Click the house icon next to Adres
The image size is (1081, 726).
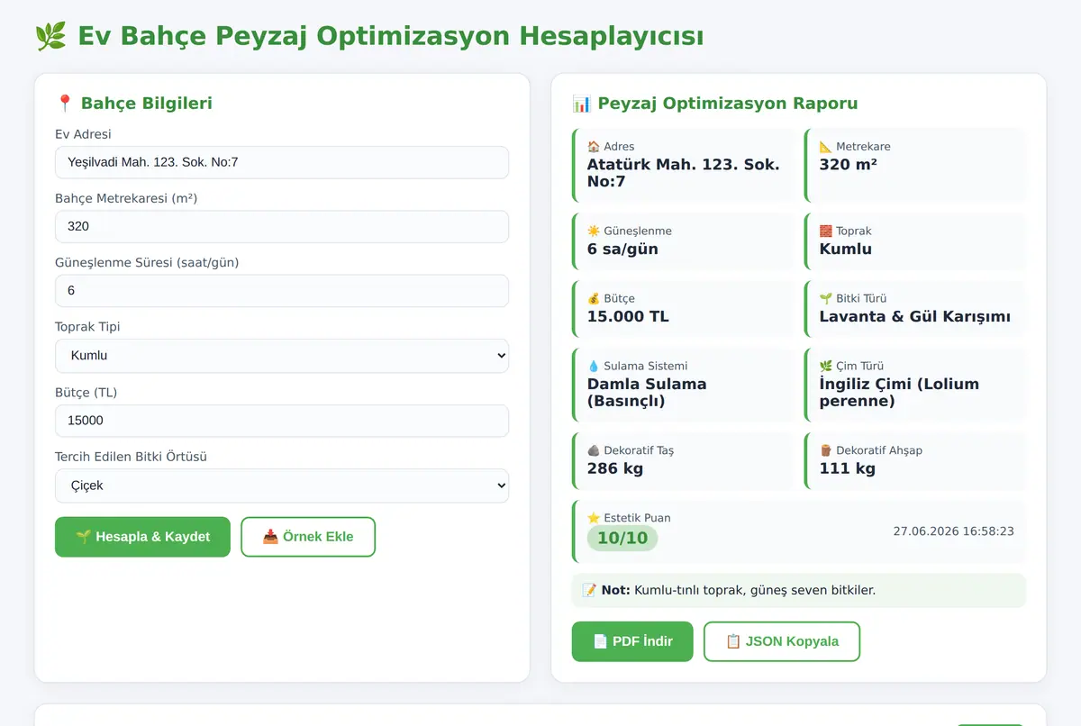[x=594, y=146]
